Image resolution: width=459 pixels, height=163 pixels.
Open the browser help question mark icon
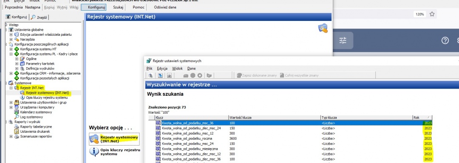(445, 41)
